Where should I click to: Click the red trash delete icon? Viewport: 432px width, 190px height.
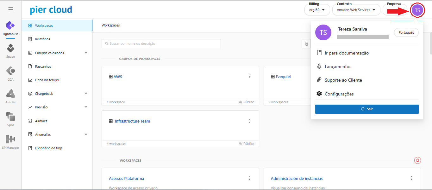pos(417,160)
